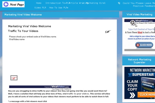
Task: Click the pointing hand icon near the heading
Action: pos(108,32)
